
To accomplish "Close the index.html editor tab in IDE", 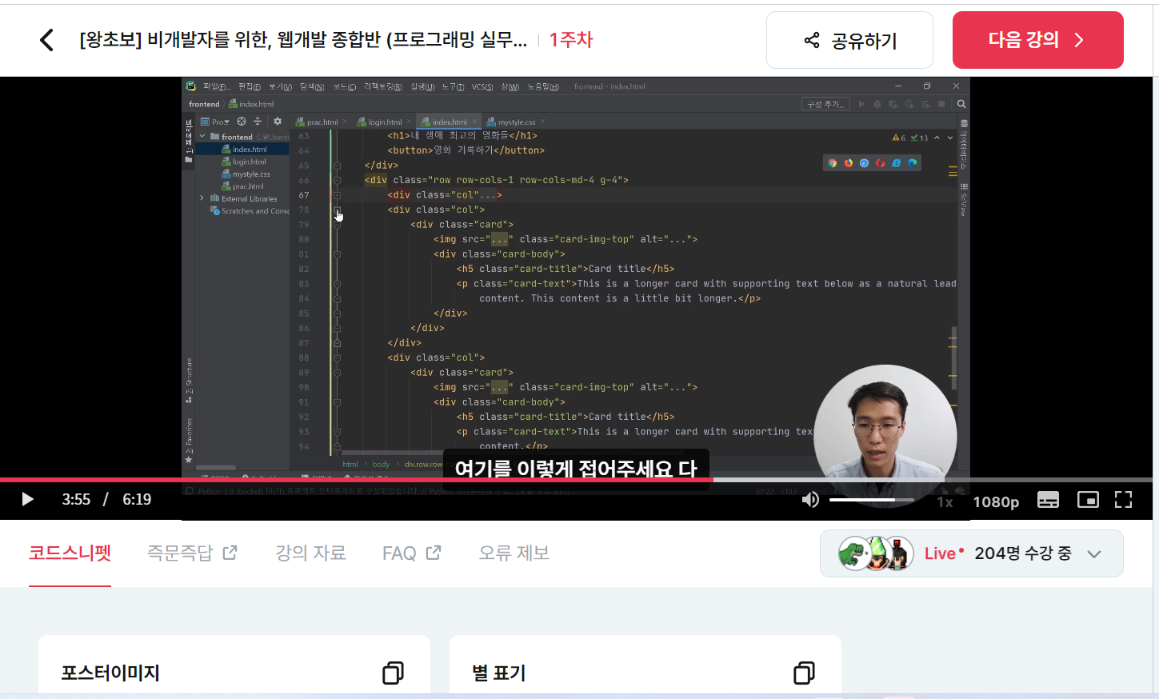I will 474,122.
